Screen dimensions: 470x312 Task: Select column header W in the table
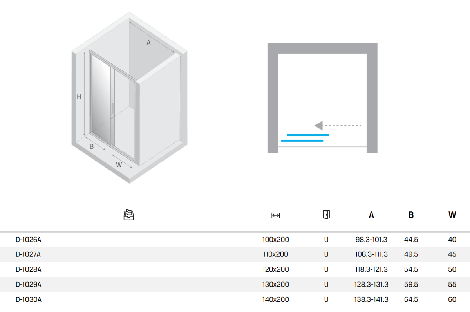pos(452,215)
